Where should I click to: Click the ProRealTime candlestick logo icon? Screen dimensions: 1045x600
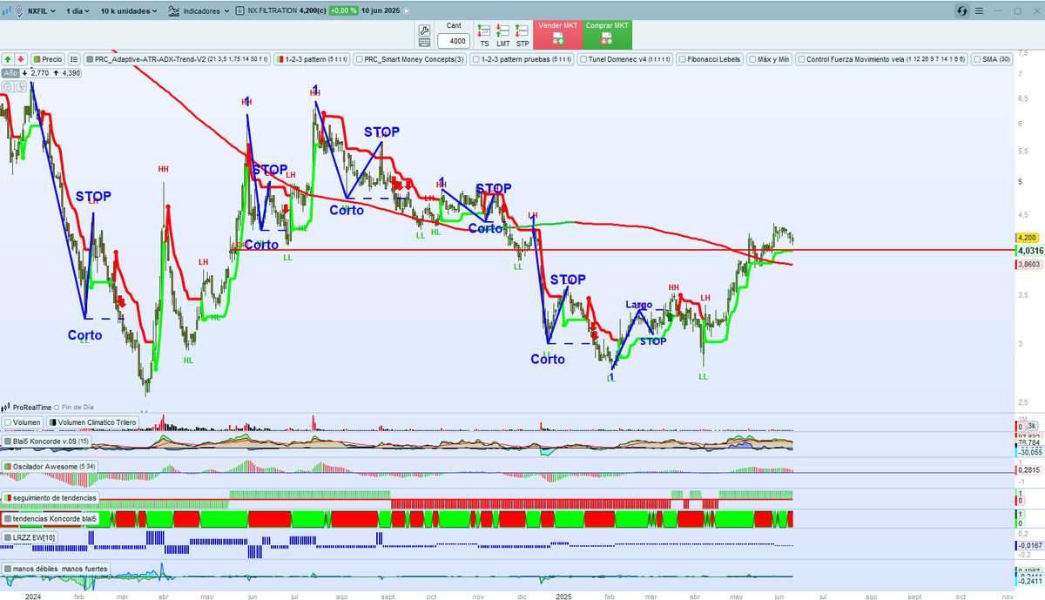point(6,407)
